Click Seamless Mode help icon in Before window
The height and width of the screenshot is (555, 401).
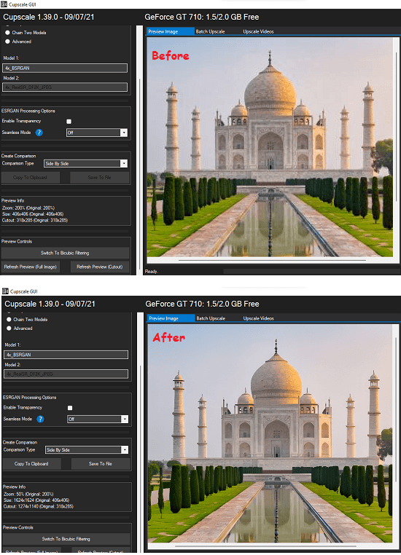(39, 133)
